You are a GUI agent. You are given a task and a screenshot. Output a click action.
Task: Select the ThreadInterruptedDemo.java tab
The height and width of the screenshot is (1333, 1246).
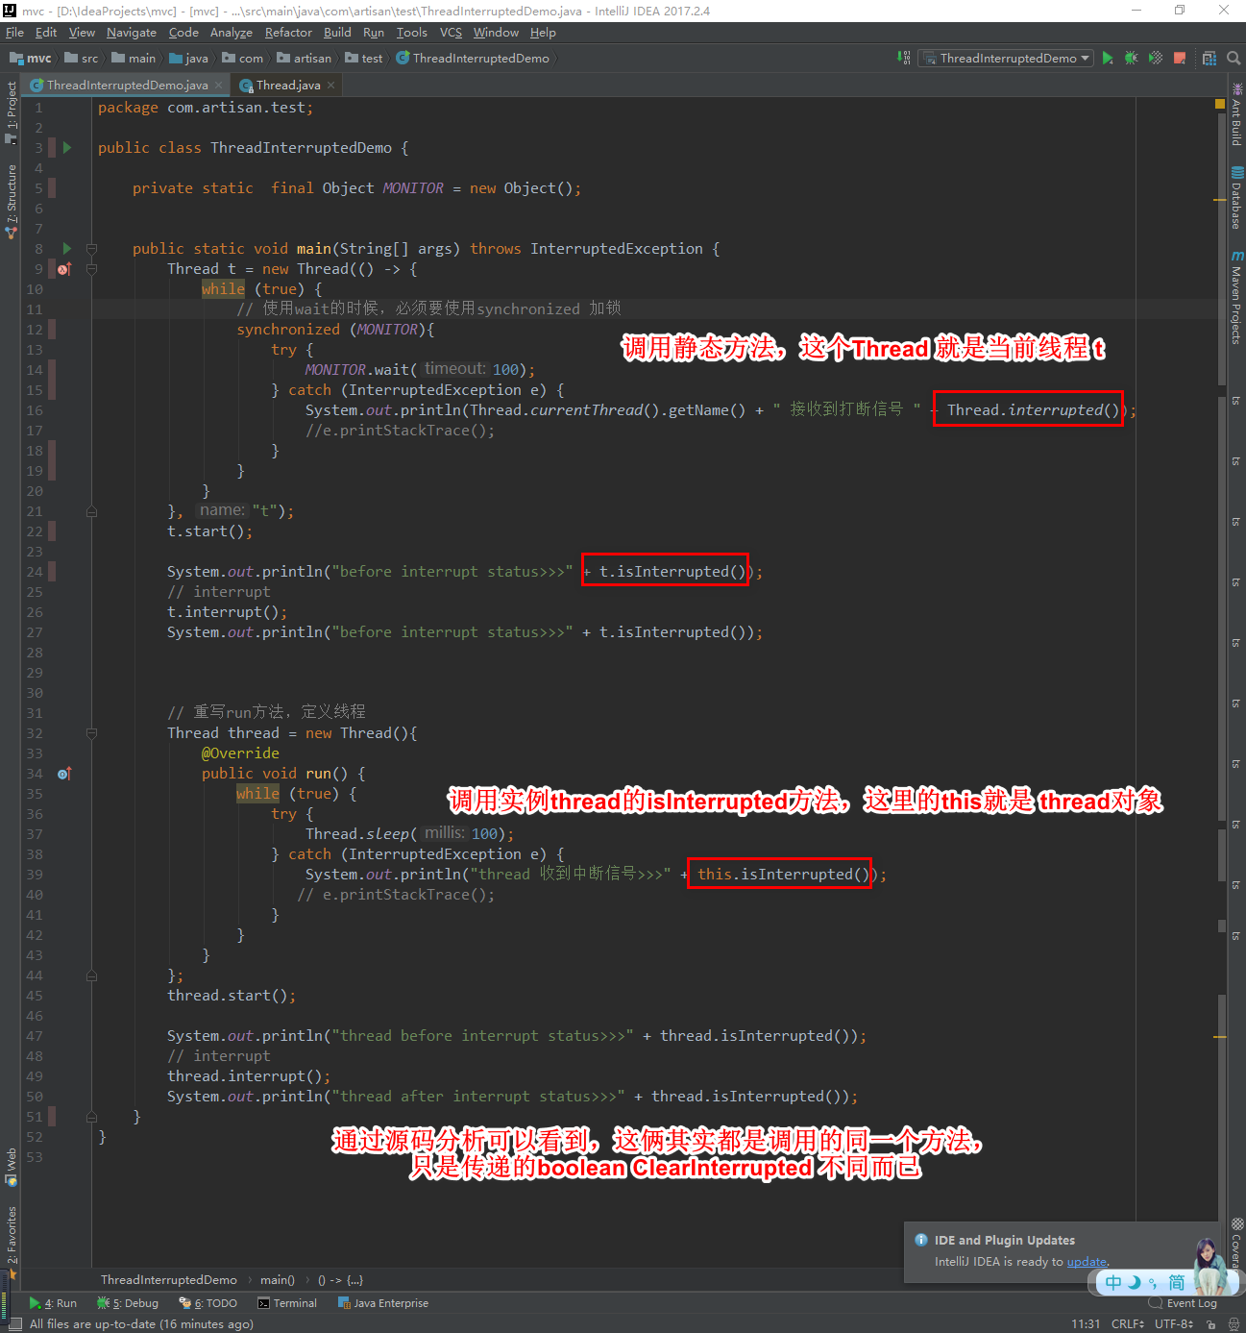(127, 85)
